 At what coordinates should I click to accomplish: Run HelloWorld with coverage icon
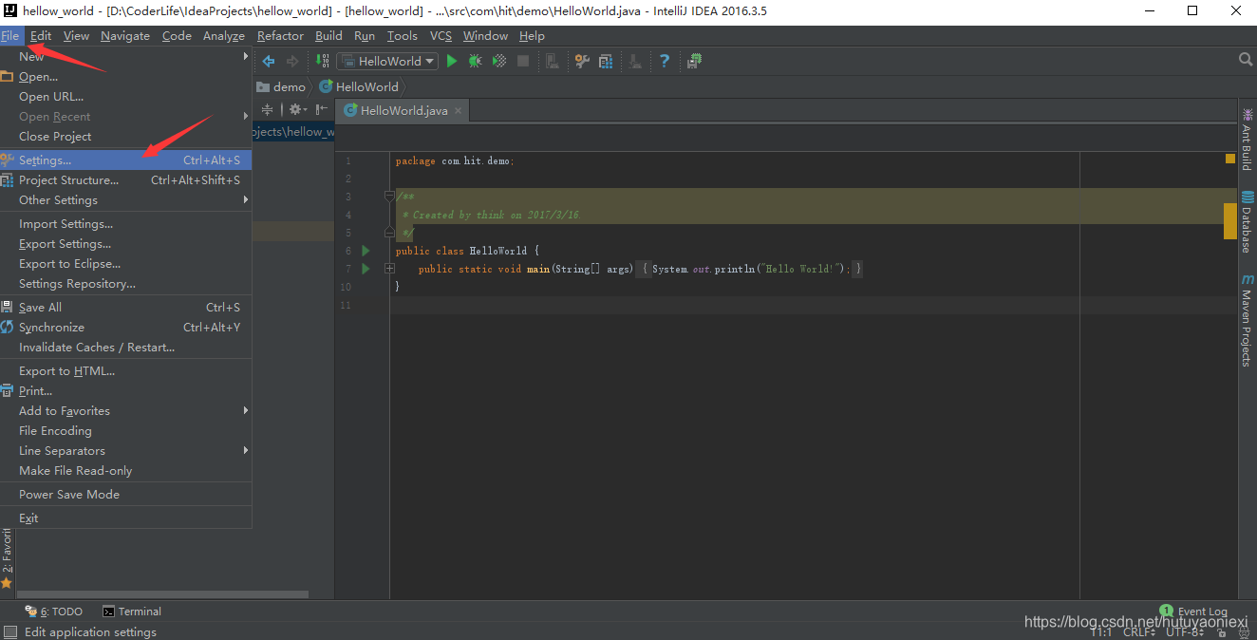[x=498, y=61]
